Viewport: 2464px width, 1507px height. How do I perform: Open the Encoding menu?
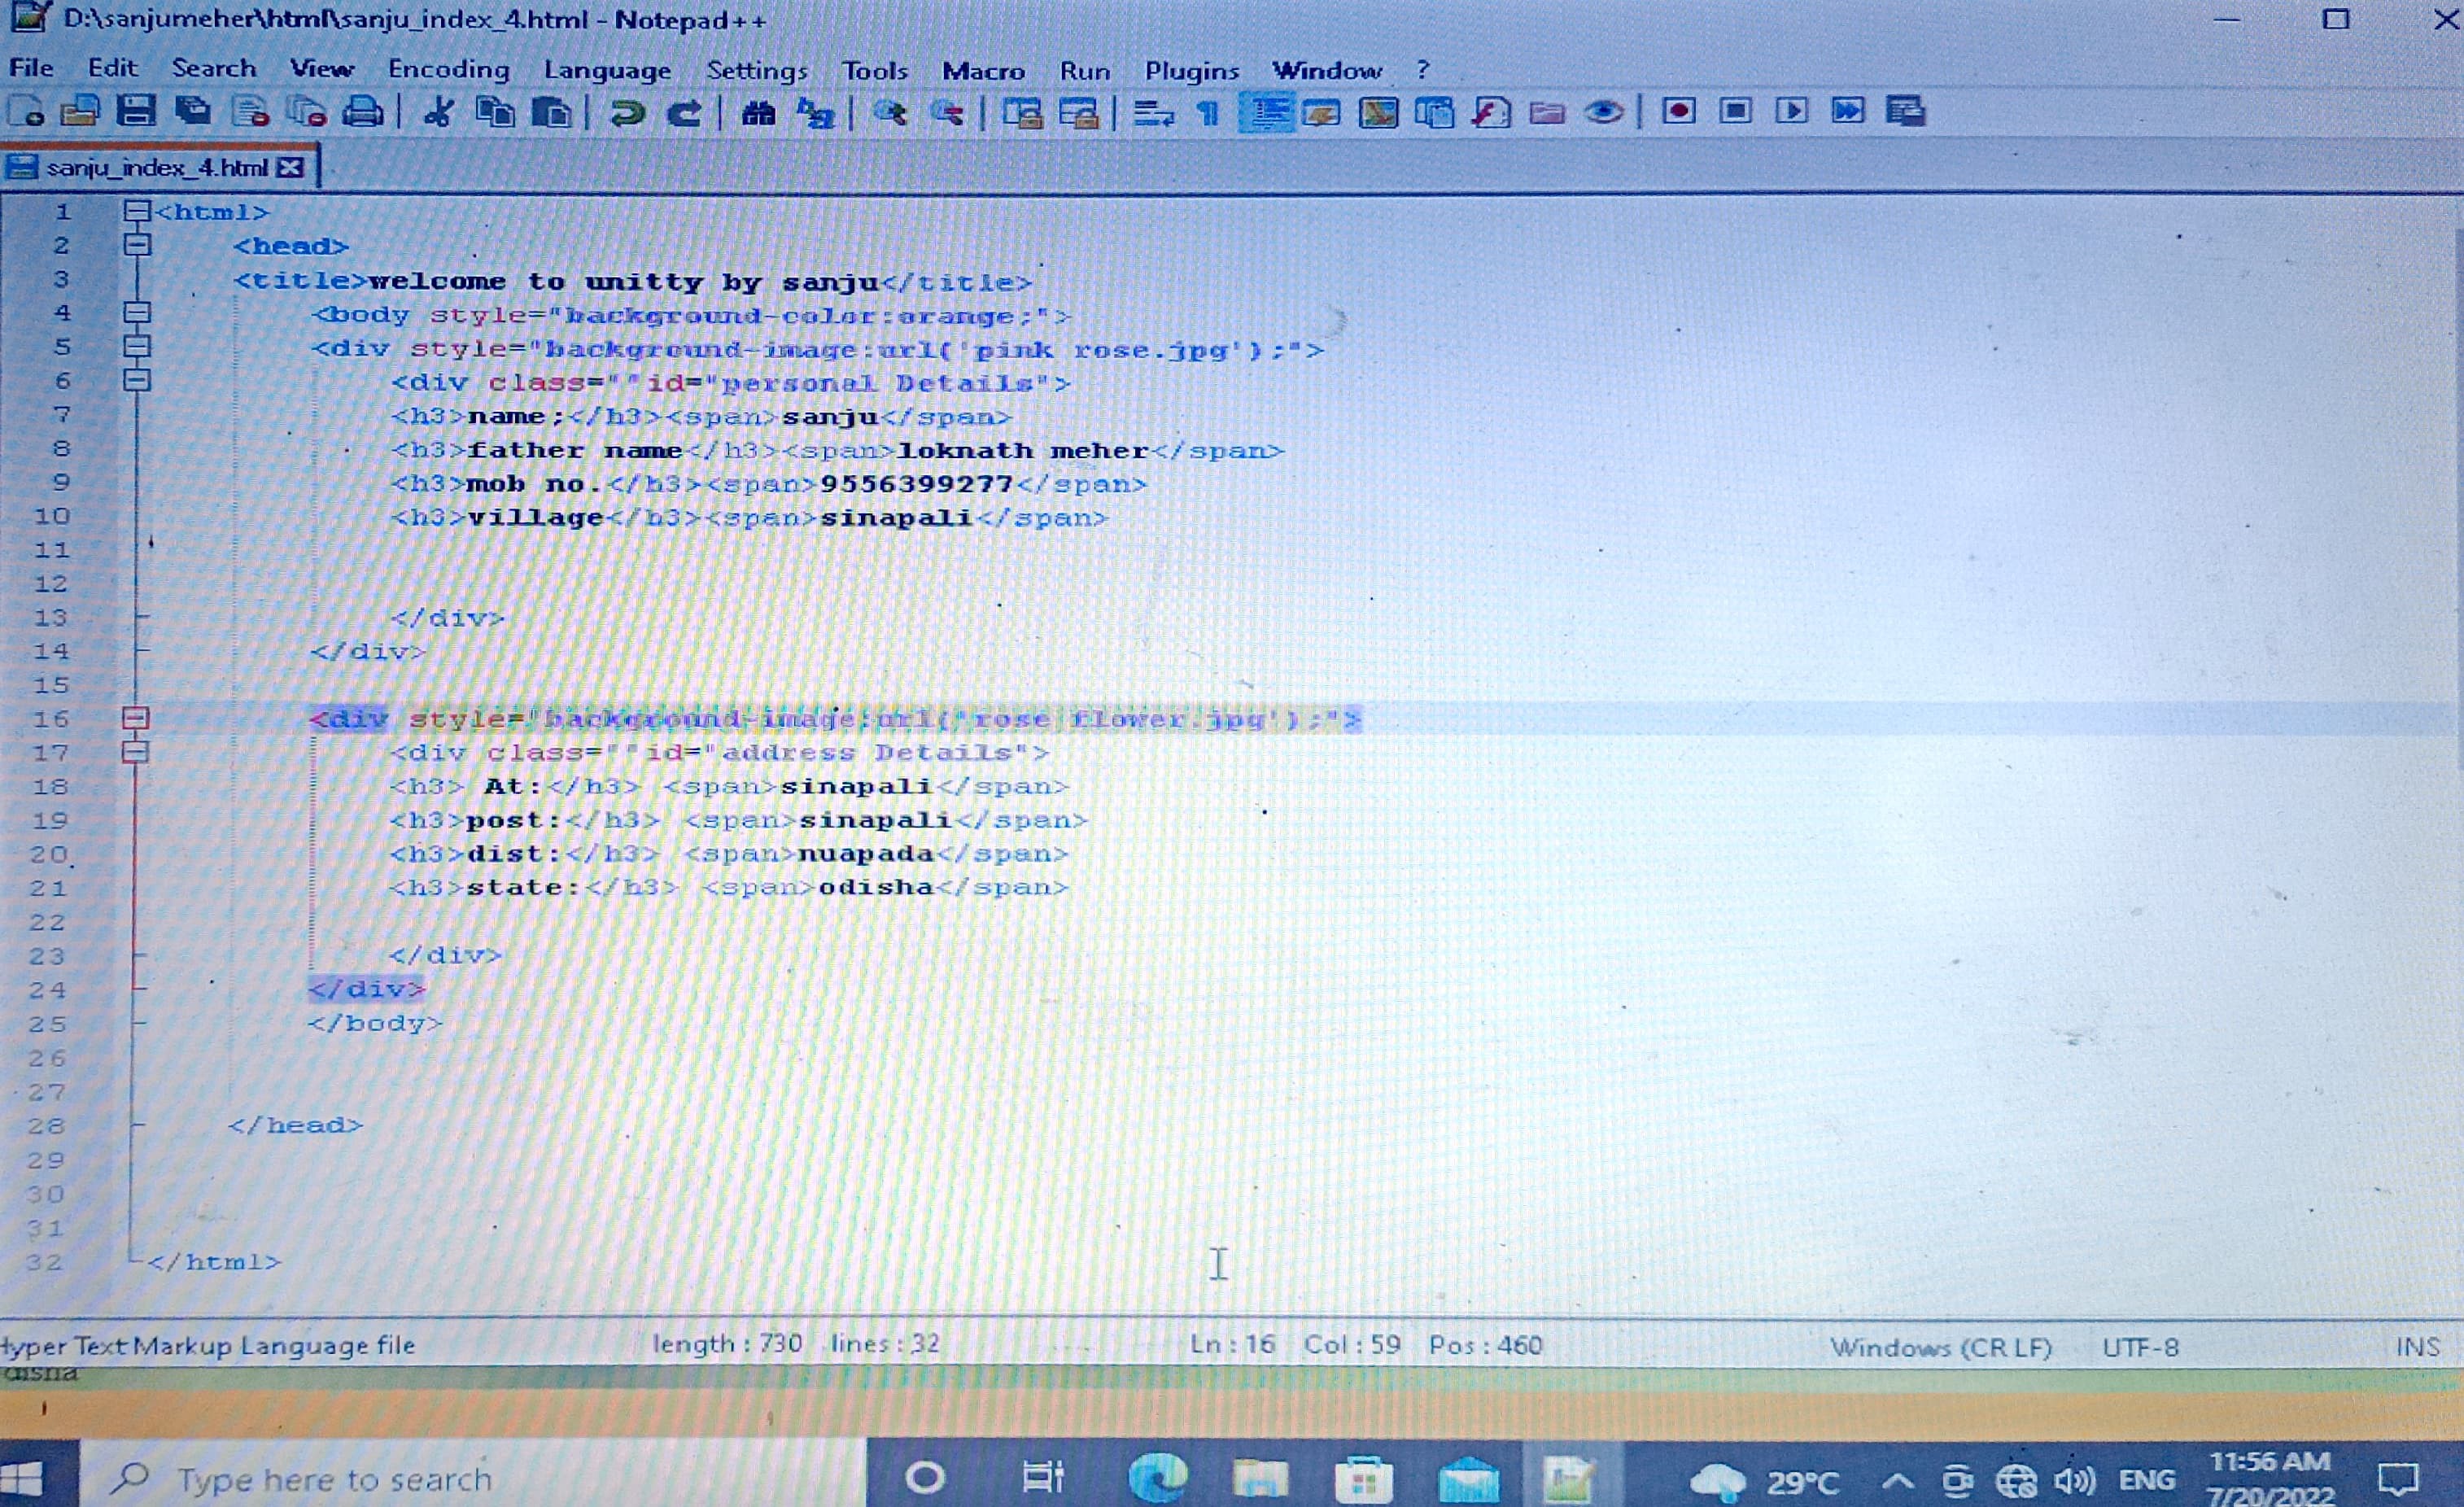tap(448, 69)
